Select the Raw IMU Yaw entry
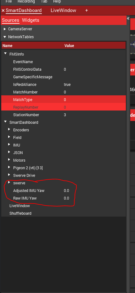Viewport: 135px width, 293px height. coord(64,198)
